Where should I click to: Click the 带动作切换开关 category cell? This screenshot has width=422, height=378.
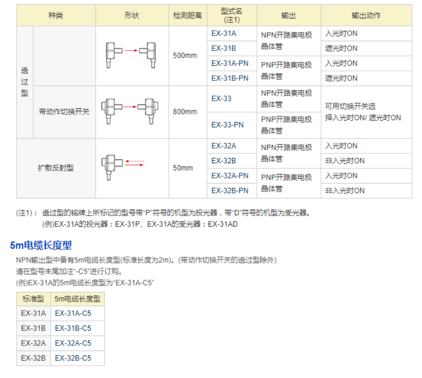click(64, 112)
